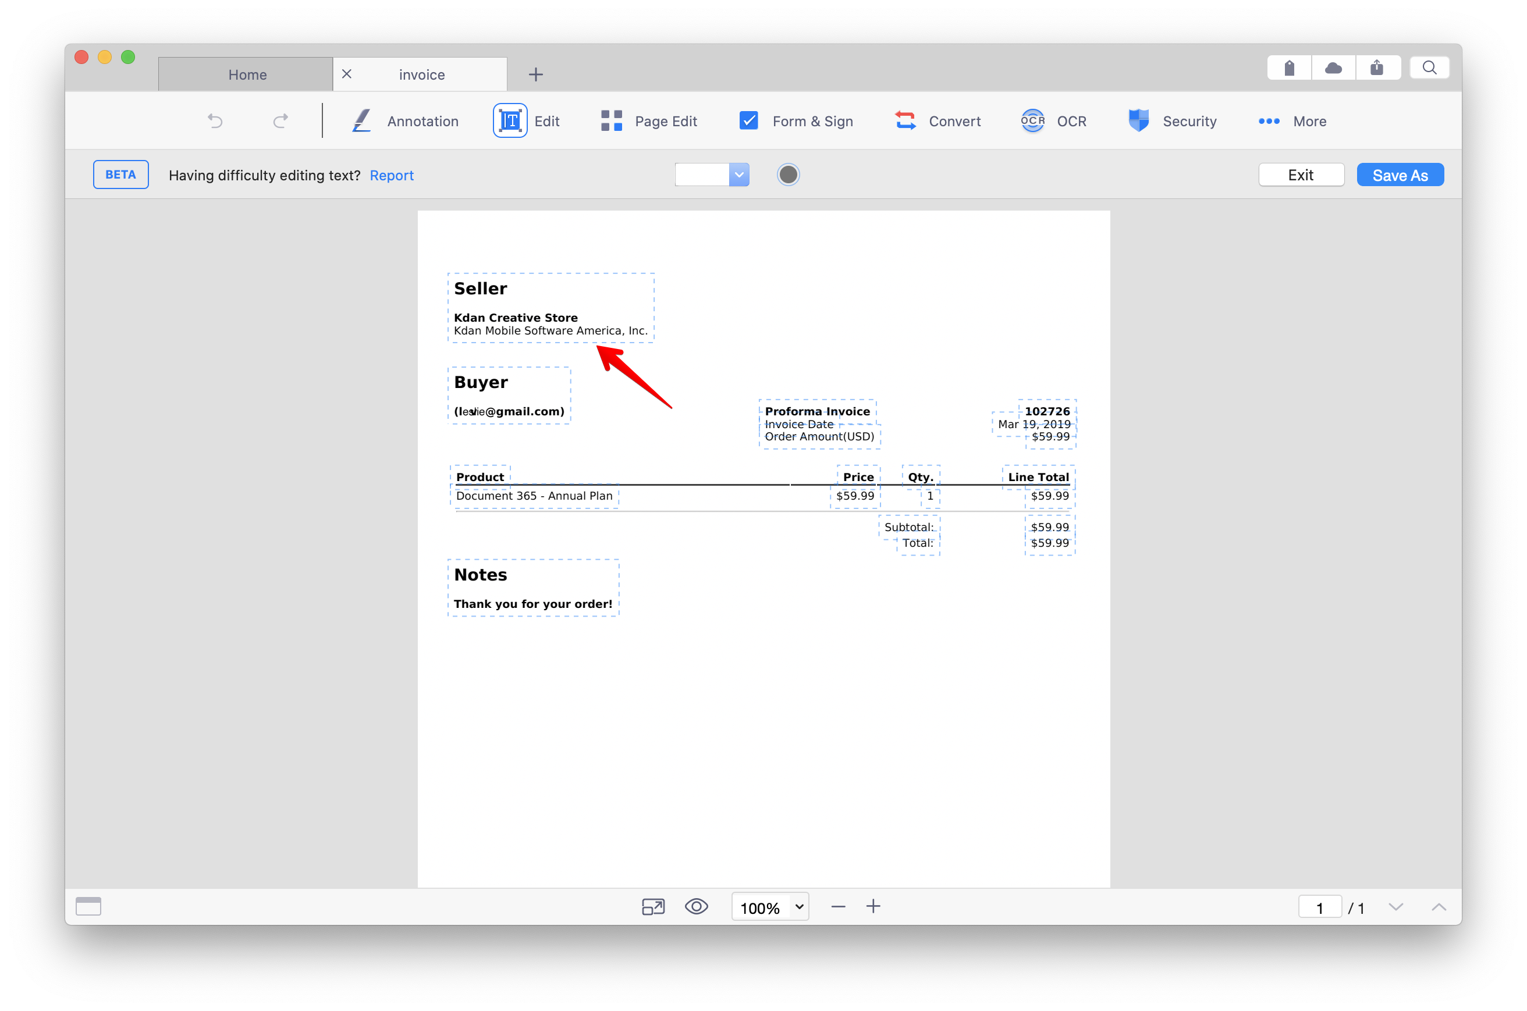Toggle the eye view mode icon
Screen dimensions: 1527x1011
pyautogui.click(x=697, y=906)
